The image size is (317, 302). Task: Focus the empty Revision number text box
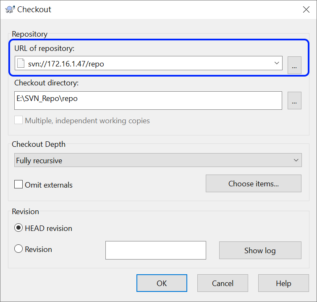[156, 250]
